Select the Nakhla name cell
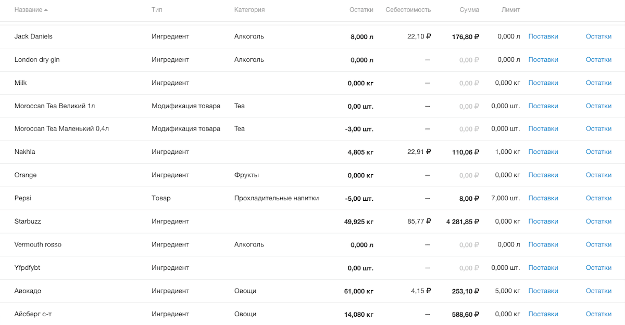Screen dimensions: 625x325 25,152
